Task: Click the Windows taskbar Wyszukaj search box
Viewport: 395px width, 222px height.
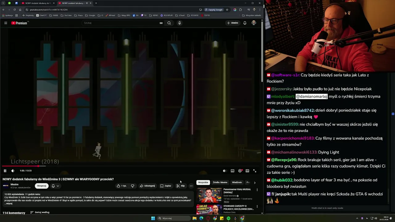Action: click(174, 218)
